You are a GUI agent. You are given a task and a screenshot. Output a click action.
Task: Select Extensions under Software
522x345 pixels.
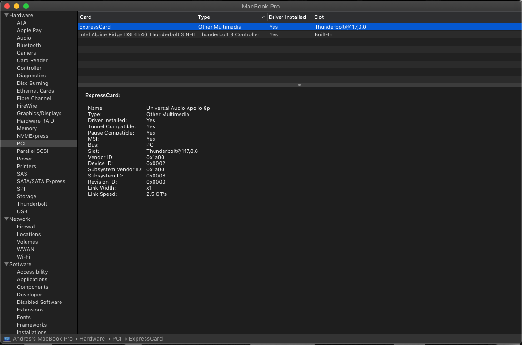pos(30,310)
